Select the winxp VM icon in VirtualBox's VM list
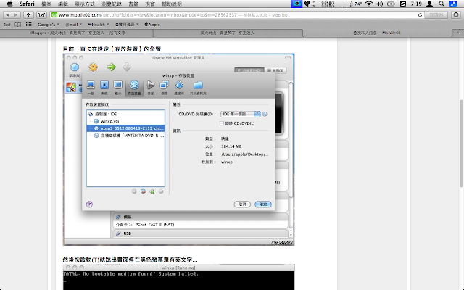This screenshot has height=290, width=464. (x=71, y=87)
